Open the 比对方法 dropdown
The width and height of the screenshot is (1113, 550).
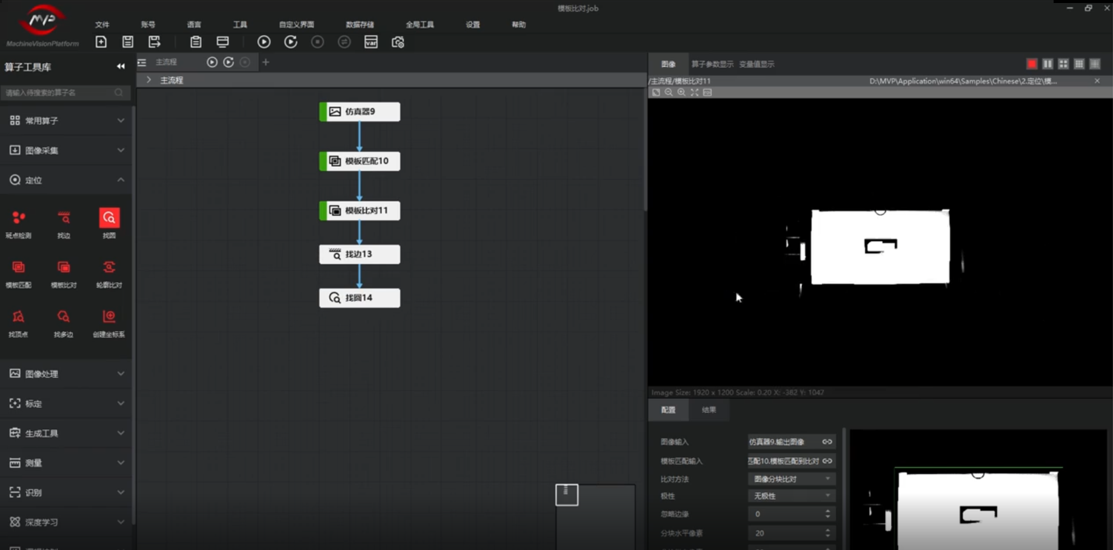tap(791, 479)
